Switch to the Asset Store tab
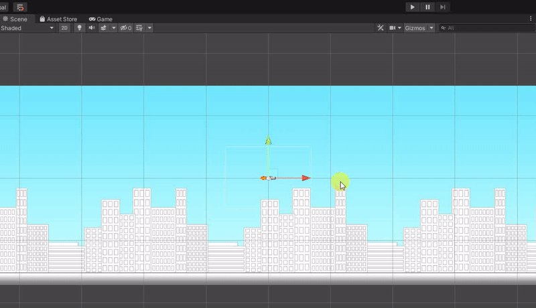The height and width of the screenshot is (308, 536). click(x=58, y=19)
